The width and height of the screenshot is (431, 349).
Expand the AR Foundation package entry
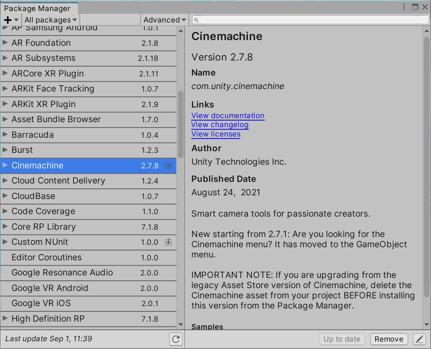click(x=6, y=43)
